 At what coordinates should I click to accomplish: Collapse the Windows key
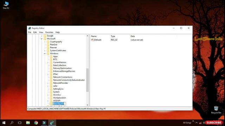pyautogui.click(x=45, y=54)
